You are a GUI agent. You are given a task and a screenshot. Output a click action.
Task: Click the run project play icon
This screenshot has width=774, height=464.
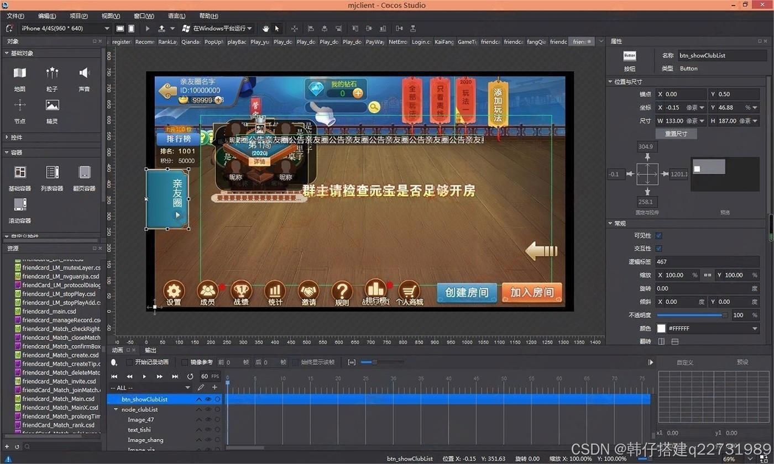click(x=148, y=28)
